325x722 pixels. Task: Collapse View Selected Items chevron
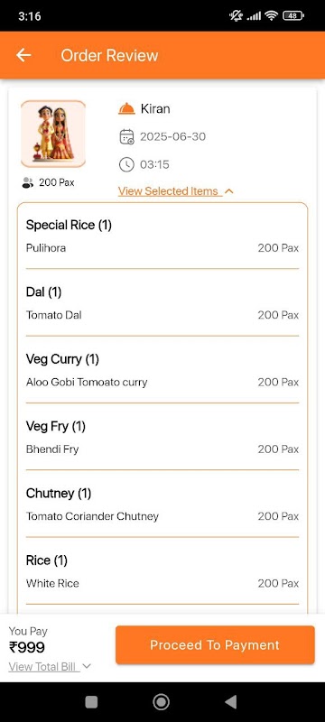(228, 191)
